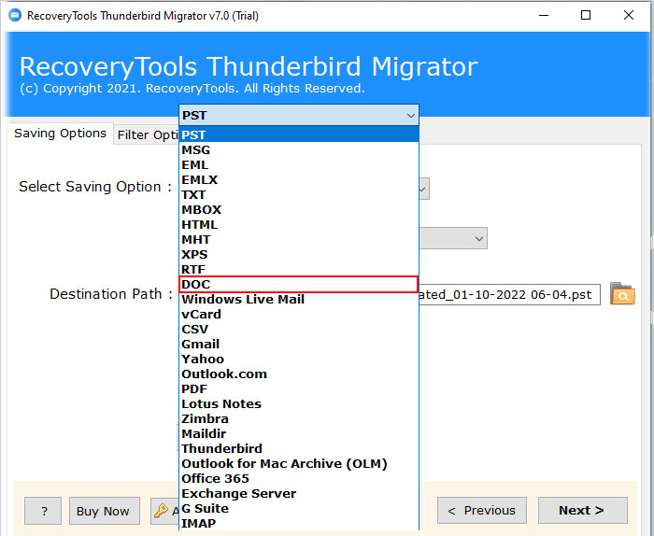Click the RecoveryTools app icon in title bar

click(15, 16)
